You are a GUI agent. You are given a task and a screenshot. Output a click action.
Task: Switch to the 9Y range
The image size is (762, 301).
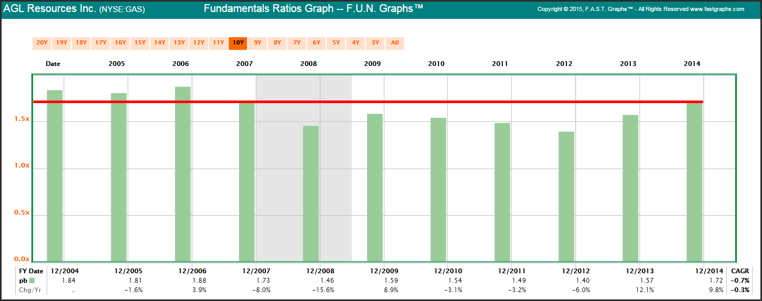click(257, 43)
